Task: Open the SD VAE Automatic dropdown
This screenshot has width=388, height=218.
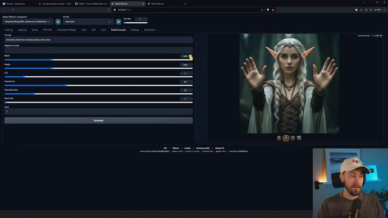Action: [x=88, y=22]
